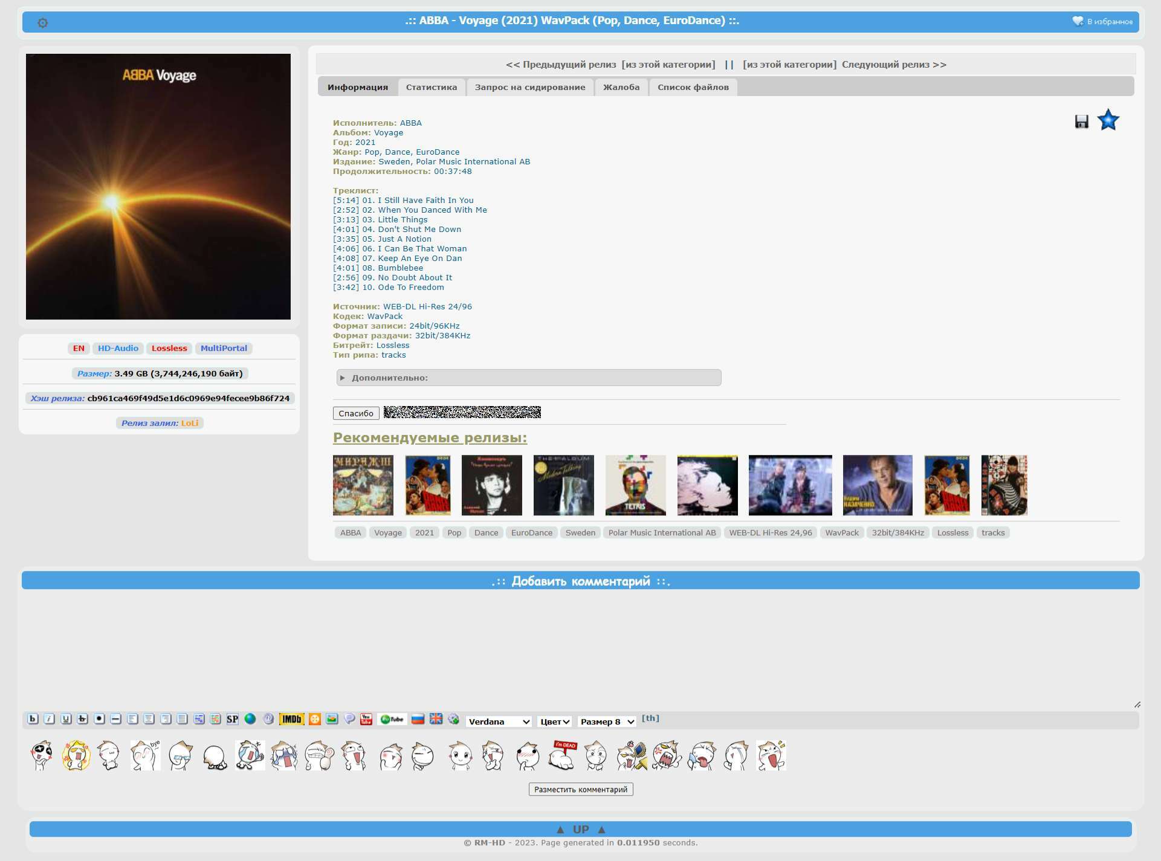This screenshot has width=1161, height=861.
Task: Switch to the Информация tab
Action: (x=358, y=87)
